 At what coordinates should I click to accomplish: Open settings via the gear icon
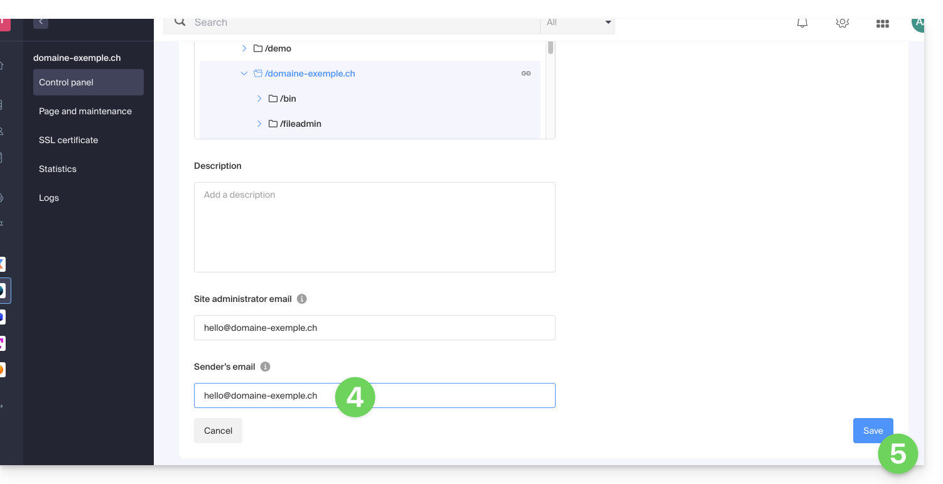tap(842, 23)
